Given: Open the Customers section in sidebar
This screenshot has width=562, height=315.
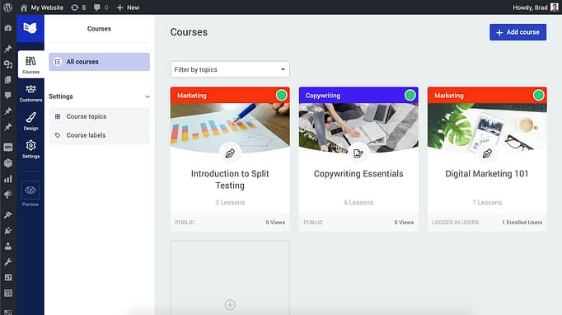Looking at the screenshot, I should pos(30,93).
